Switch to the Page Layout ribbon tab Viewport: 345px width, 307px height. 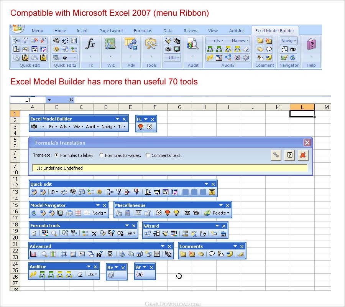[x=111, y=31]
